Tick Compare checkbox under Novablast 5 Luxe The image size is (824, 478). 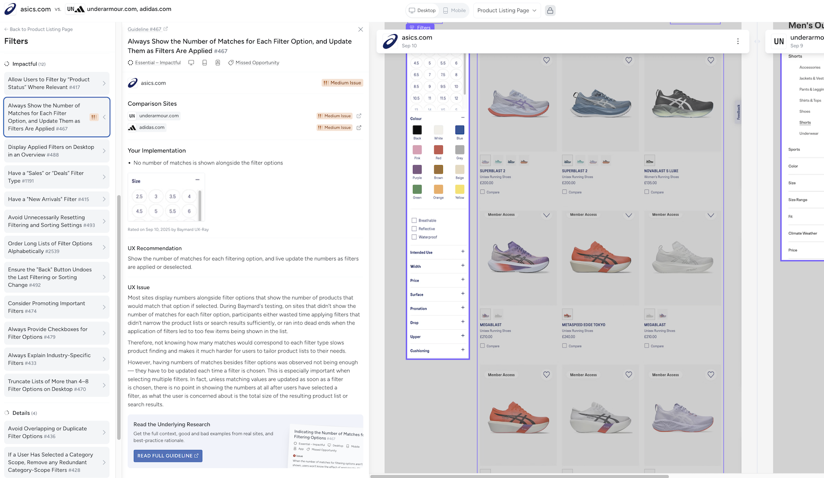647,192
